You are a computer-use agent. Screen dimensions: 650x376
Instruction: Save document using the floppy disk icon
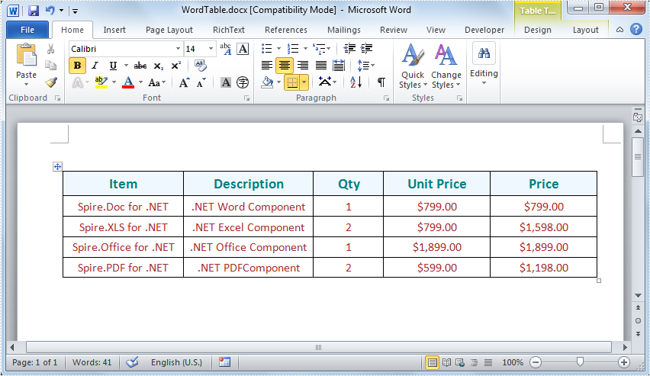[x=34, y=11]
